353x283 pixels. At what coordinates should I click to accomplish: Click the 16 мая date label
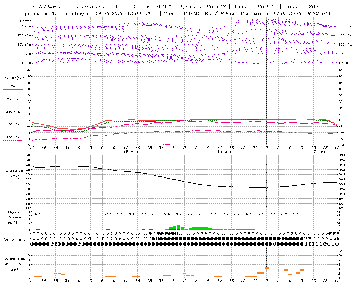(224, 152)
